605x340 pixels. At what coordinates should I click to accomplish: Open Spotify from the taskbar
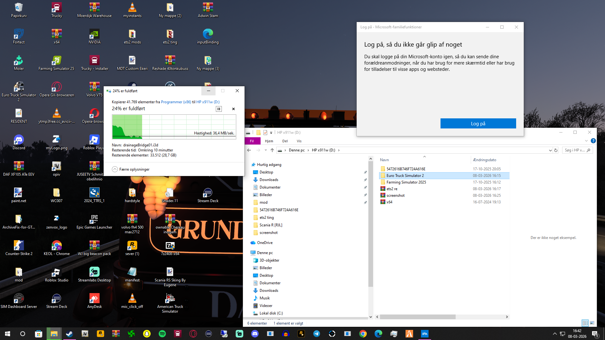click(x=162, y=334)
